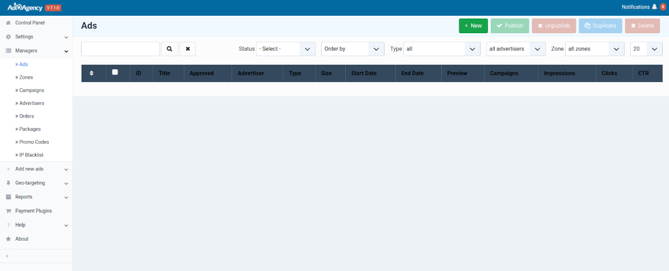Open the Status select dropdown

click(286, 49)
